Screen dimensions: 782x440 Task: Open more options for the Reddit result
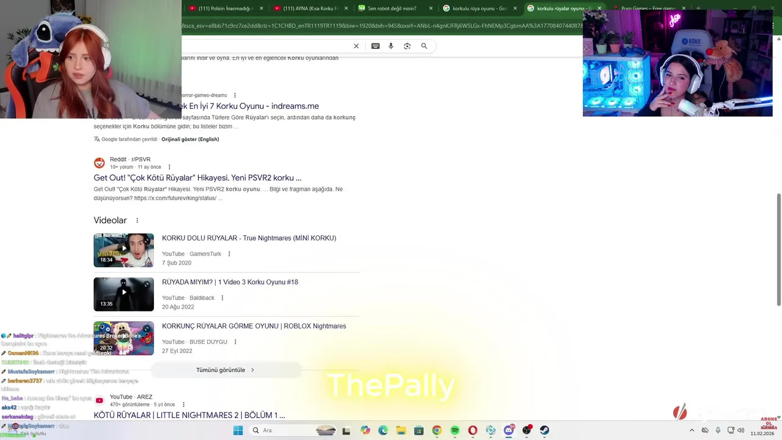click(x=169, y=167)
